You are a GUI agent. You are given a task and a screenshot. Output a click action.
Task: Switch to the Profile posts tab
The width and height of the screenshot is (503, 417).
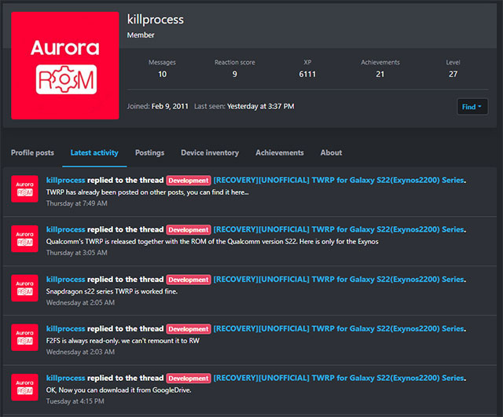click(x=32, y=152)
